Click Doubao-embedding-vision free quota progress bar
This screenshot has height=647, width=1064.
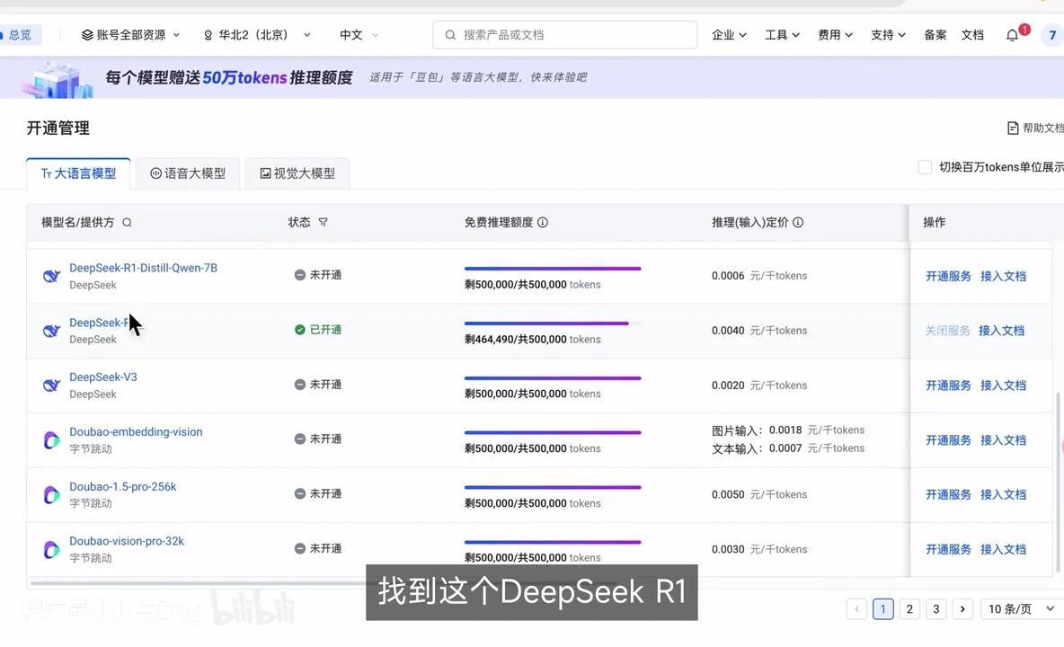(x=553, y=433)
